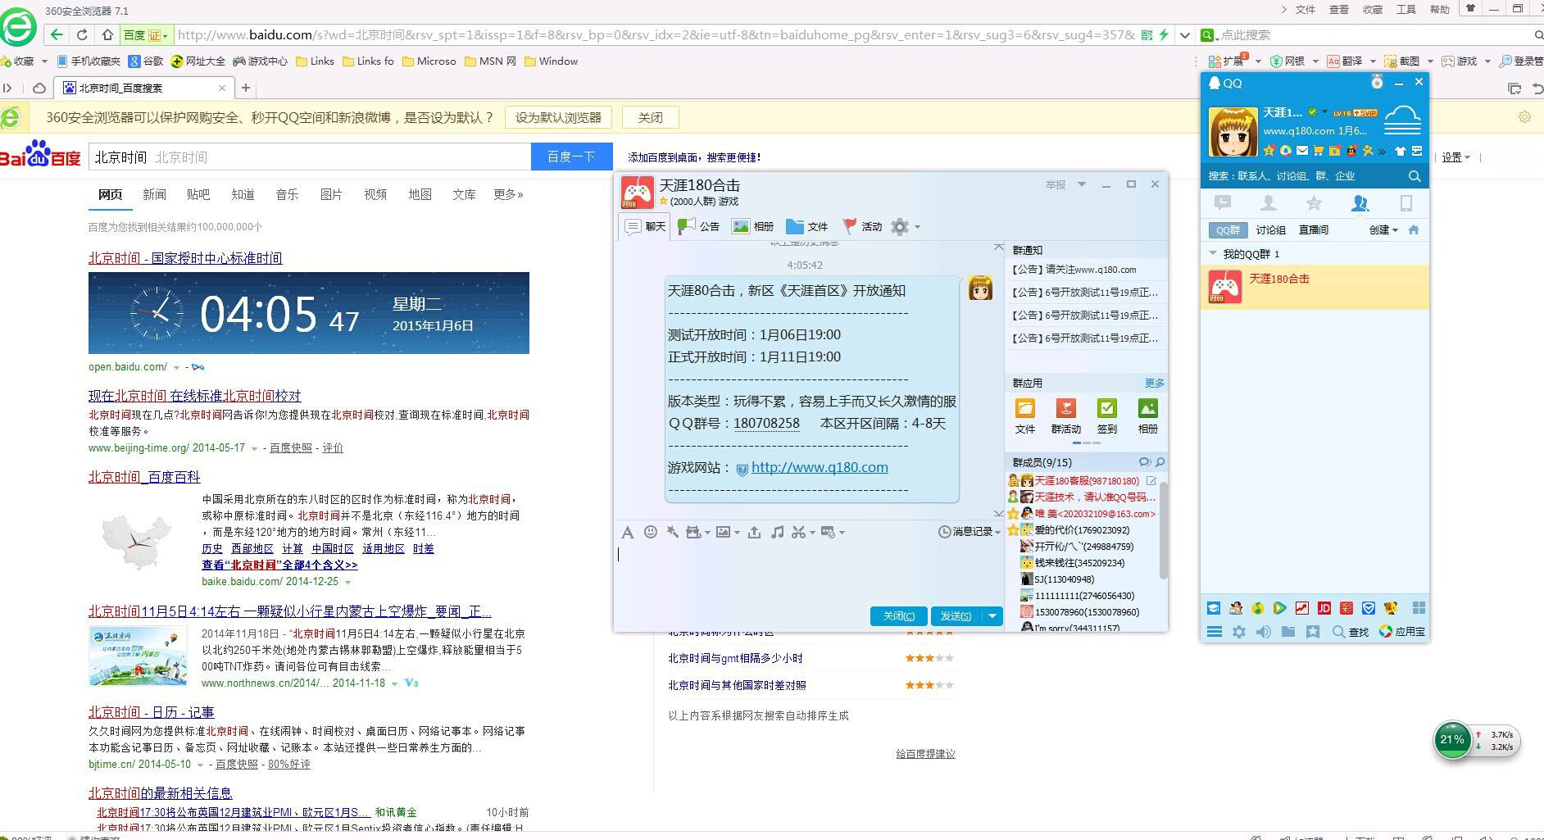Click the font style 'A' icon
1544x840 pixels.
tap(628, 533)
